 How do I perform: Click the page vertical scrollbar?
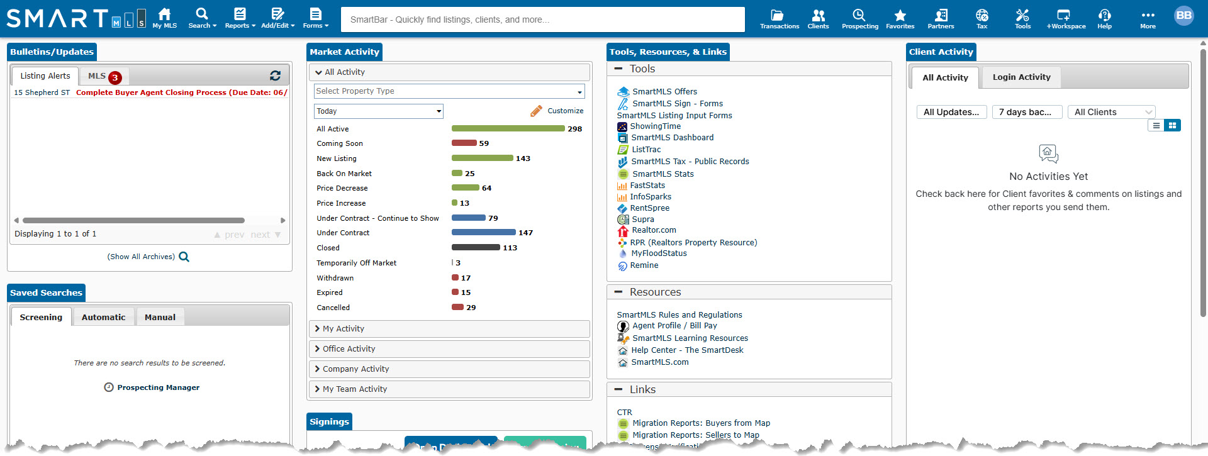pos(1203,182)
